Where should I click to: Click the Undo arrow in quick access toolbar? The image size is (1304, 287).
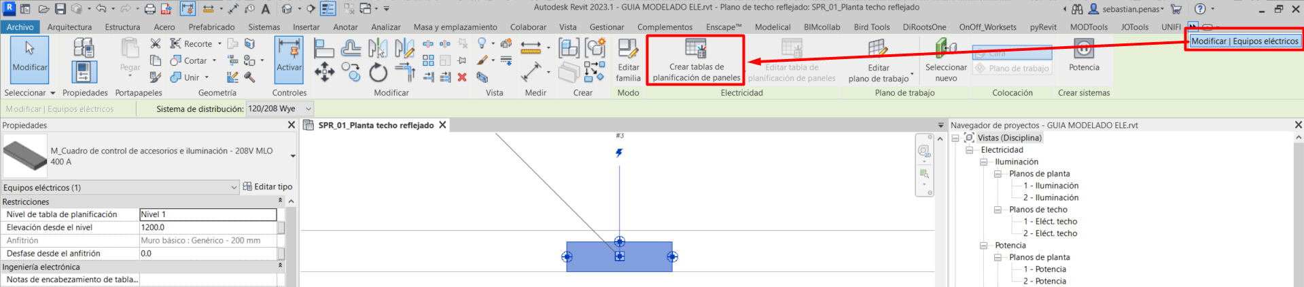pyautogui.click(x=101, y=9)
